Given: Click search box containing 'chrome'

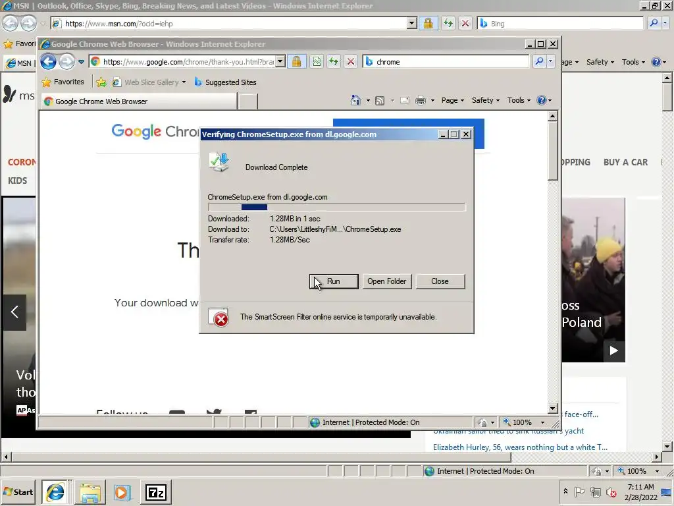Looking at the screenshot, I should (x=446, y=62).
